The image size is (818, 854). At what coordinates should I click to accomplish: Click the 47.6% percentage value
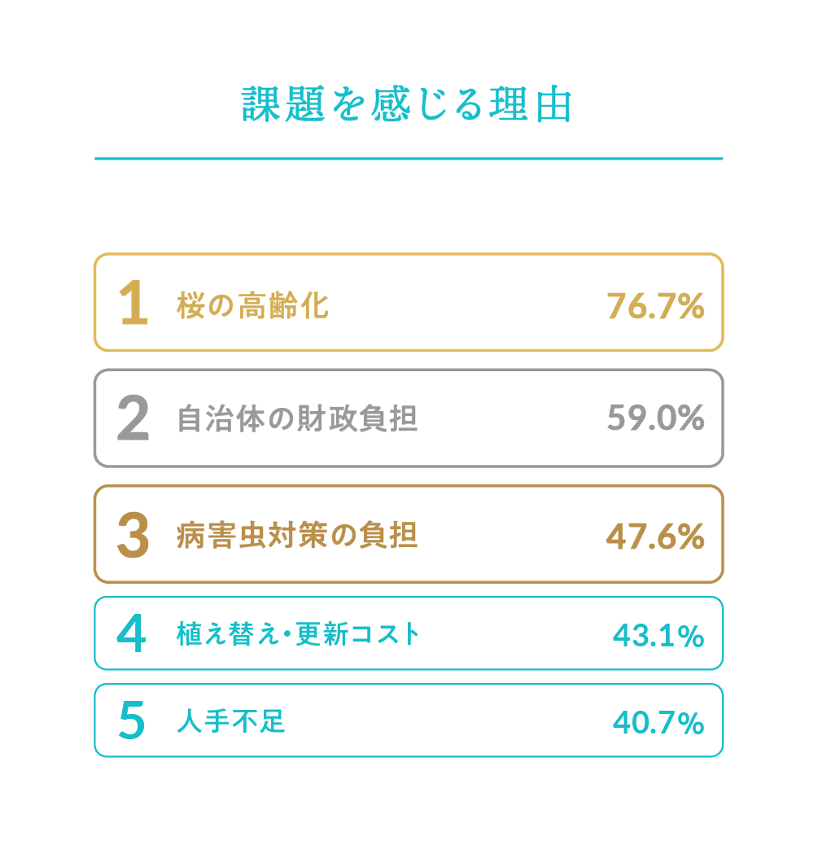coord(655,536)
